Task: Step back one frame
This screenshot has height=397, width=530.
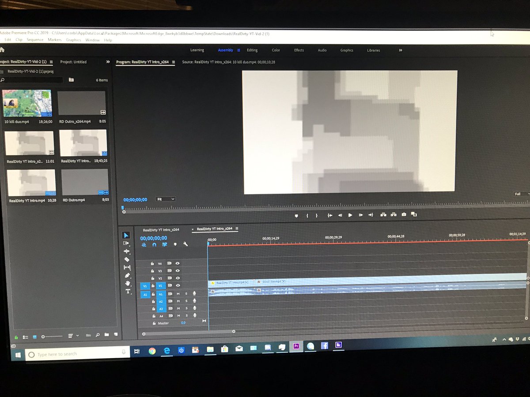Action: click(340, 215)
